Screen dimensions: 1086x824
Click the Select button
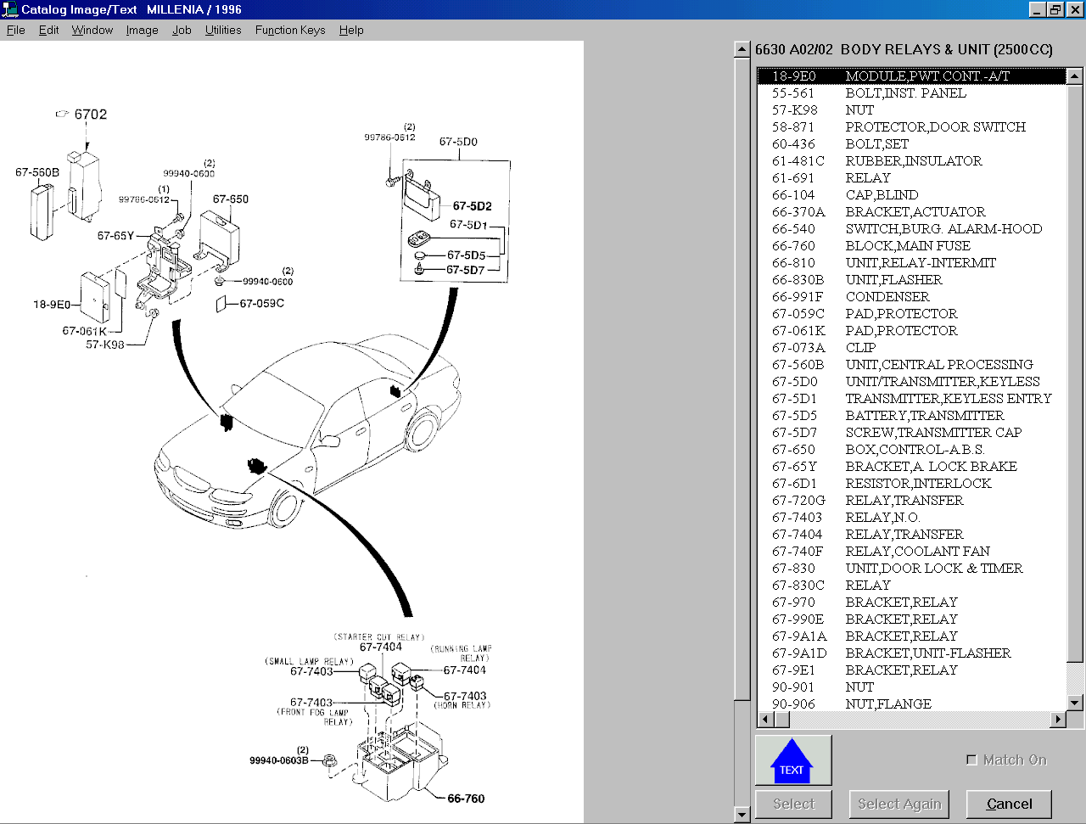pyautogui.click(x=793, y=804)
